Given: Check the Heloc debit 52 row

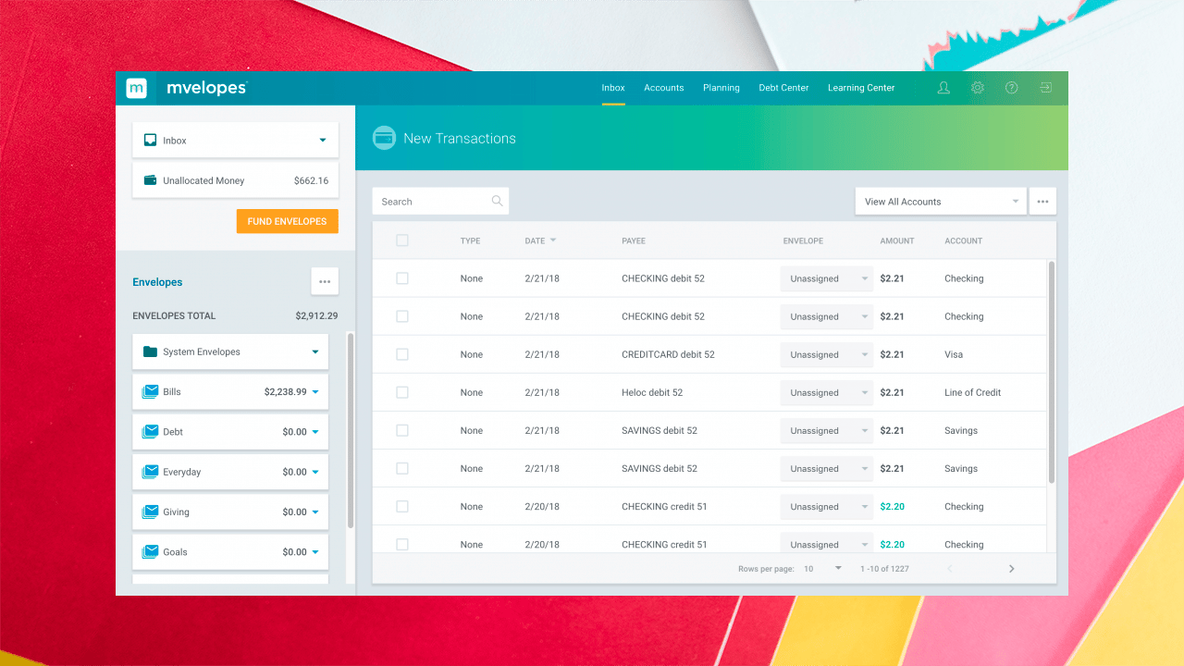Looking at the screenshot, I should (402, 392).
